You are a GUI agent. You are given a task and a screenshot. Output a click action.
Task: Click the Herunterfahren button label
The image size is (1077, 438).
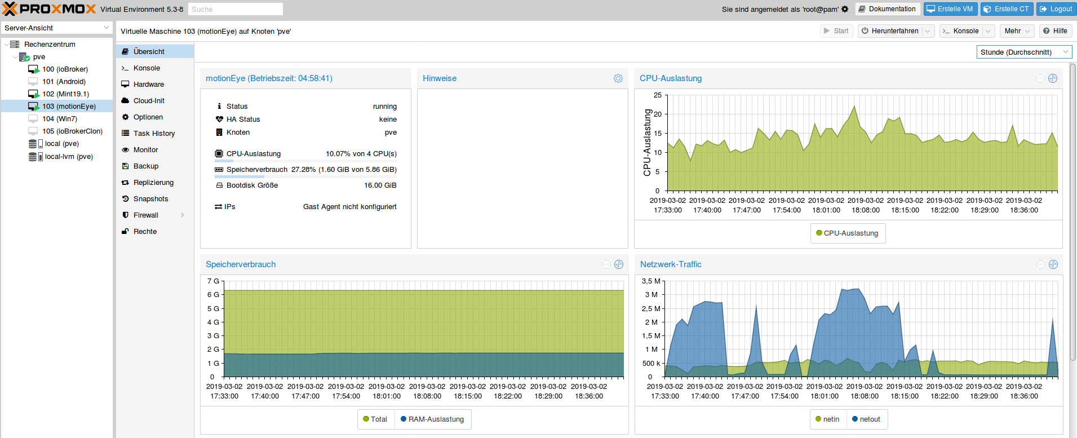tap(895, 31)
